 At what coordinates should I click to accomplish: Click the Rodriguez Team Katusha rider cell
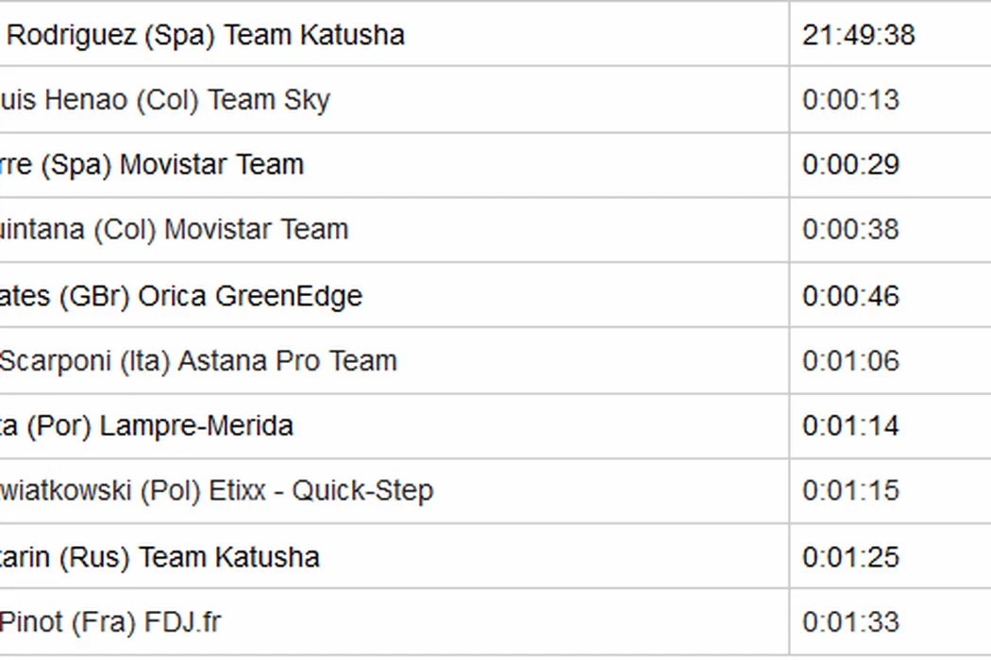(205, 35)
